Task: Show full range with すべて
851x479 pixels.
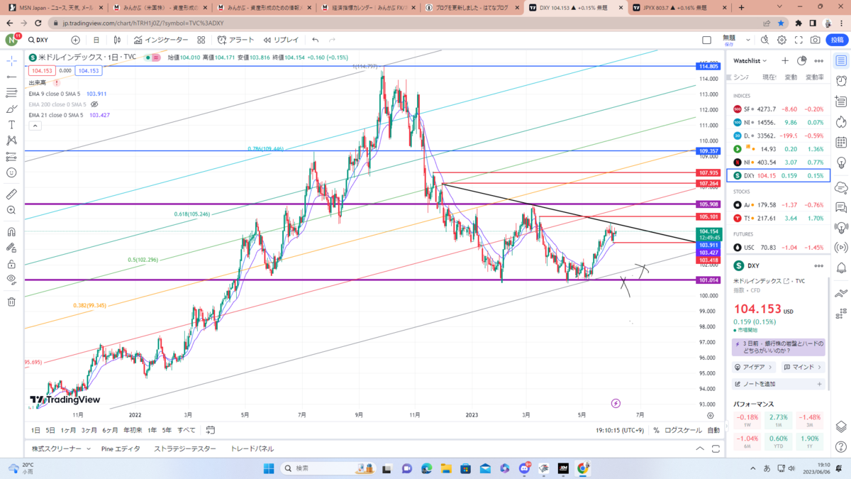Action: point(187,430)
